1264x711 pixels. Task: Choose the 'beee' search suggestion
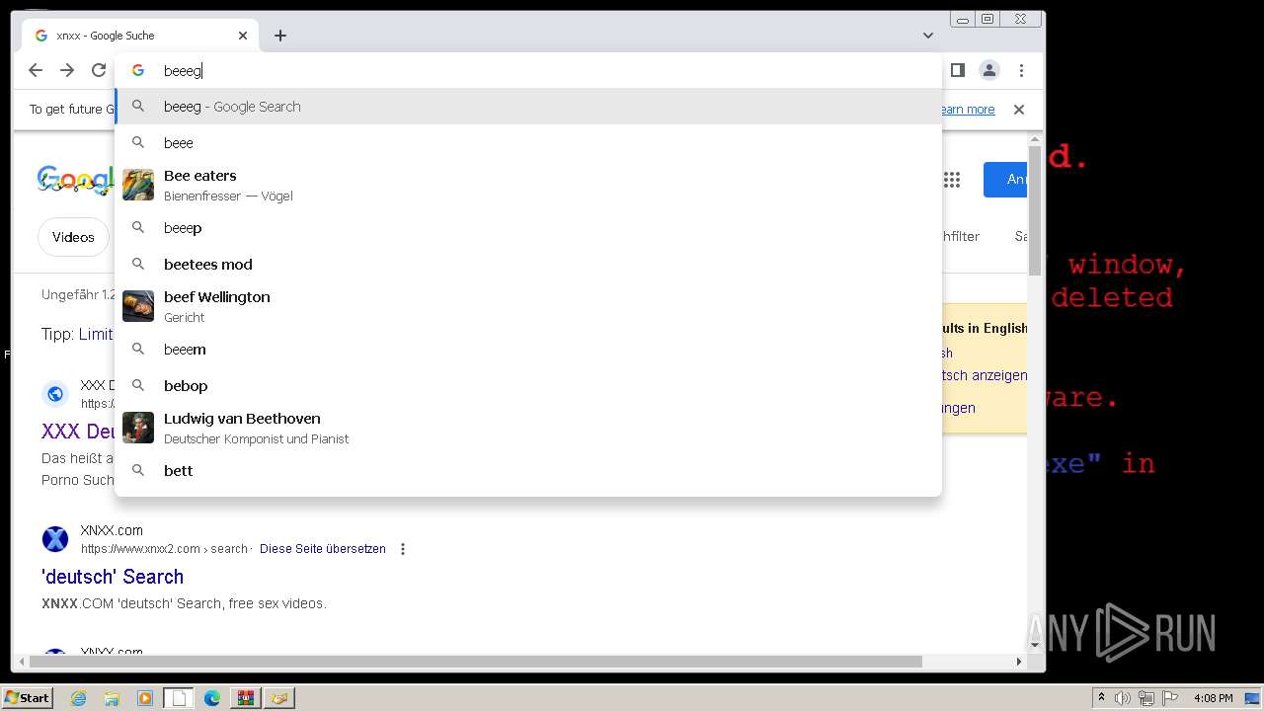click(528, 143)
